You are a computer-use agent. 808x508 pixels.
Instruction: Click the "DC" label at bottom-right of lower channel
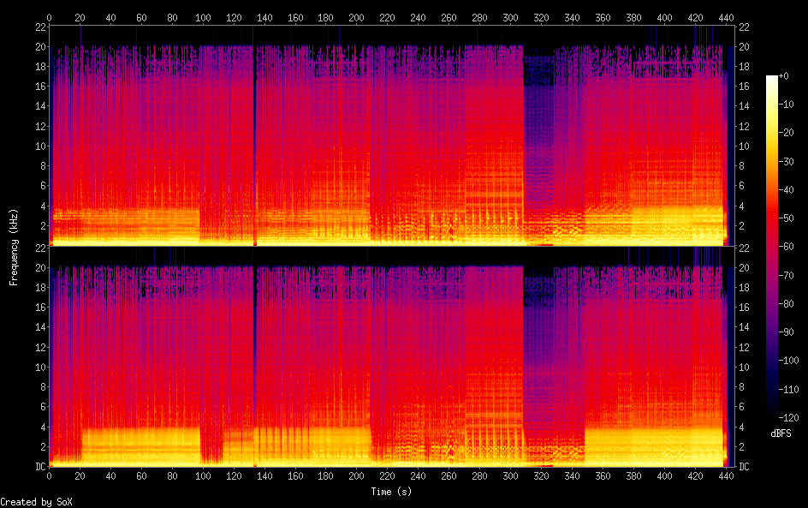coord(745,467)
